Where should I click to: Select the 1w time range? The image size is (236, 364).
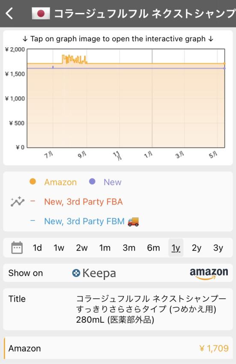click(x=59, y=248)
